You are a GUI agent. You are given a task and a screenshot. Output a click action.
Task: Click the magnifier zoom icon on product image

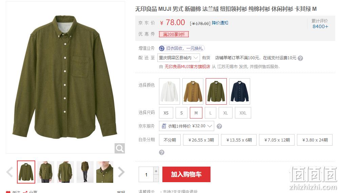pos(119,148)
